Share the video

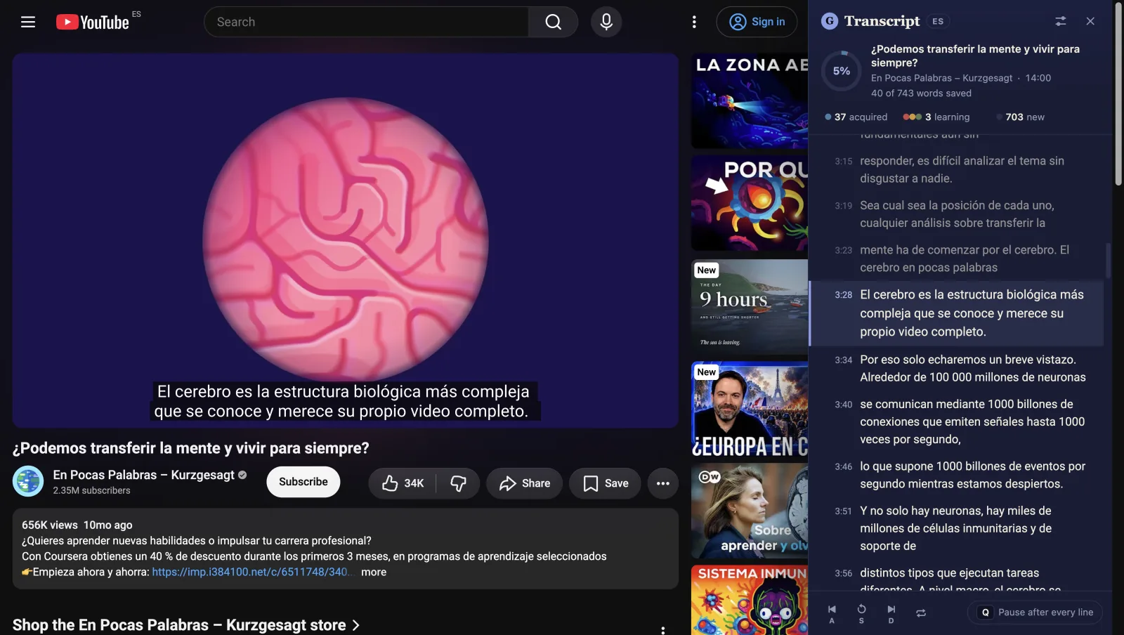tap(525, 483)
